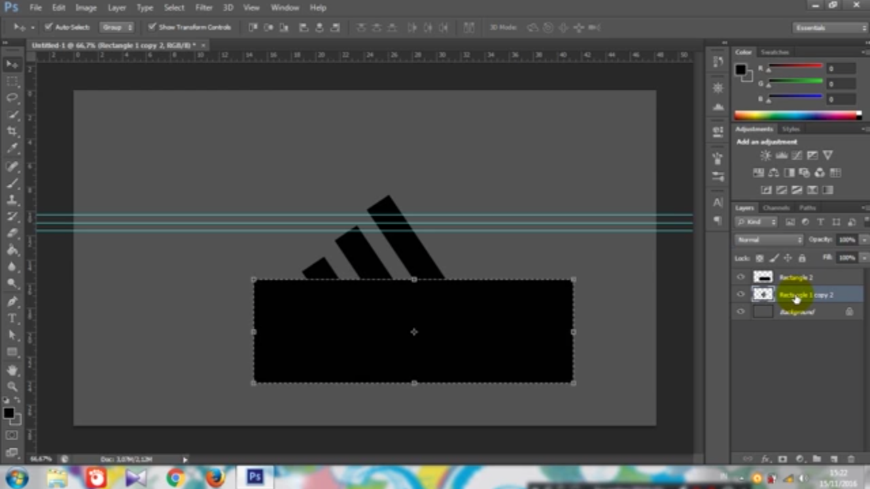Open the Group auto-select dropdown
The width and height of the screenshot is (870, 489).
117,27
